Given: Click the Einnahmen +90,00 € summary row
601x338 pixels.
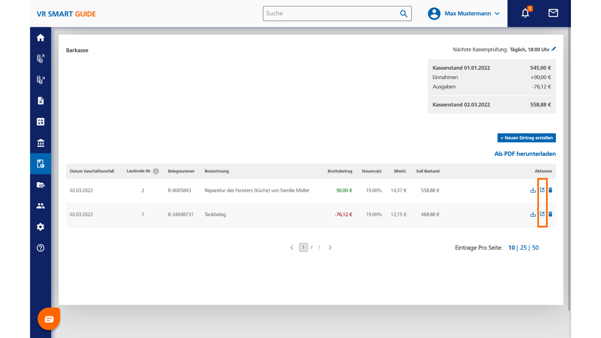Looking at the screenshot, I should pos(492,77).
